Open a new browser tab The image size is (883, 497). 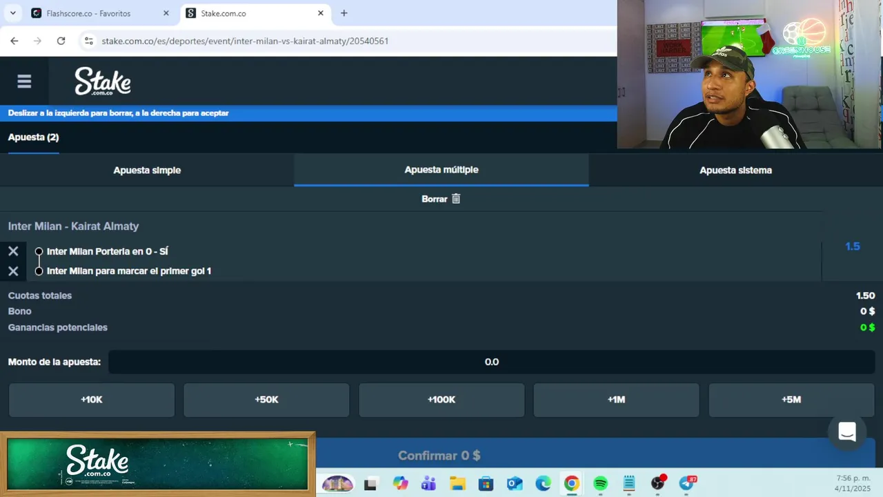coord(344,13)
